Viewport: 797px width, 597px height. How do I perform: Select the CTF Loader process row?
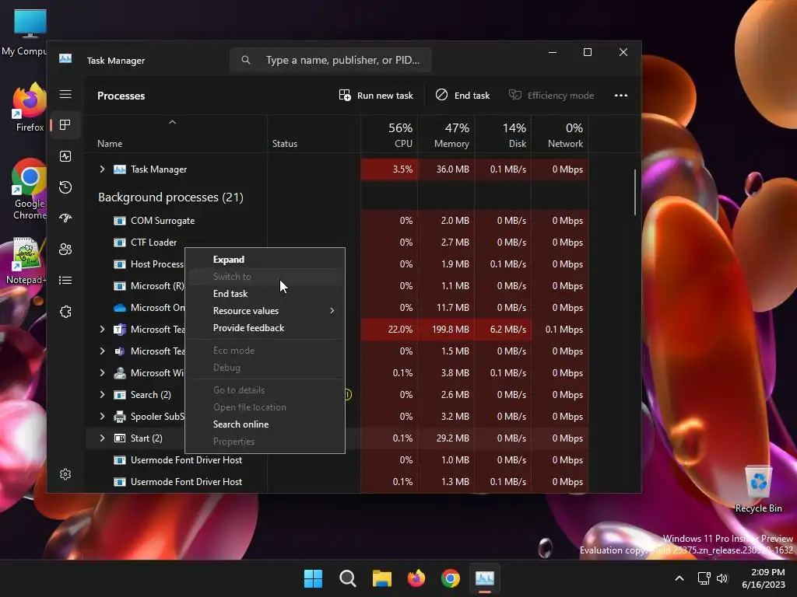click(x=336, y=243)
